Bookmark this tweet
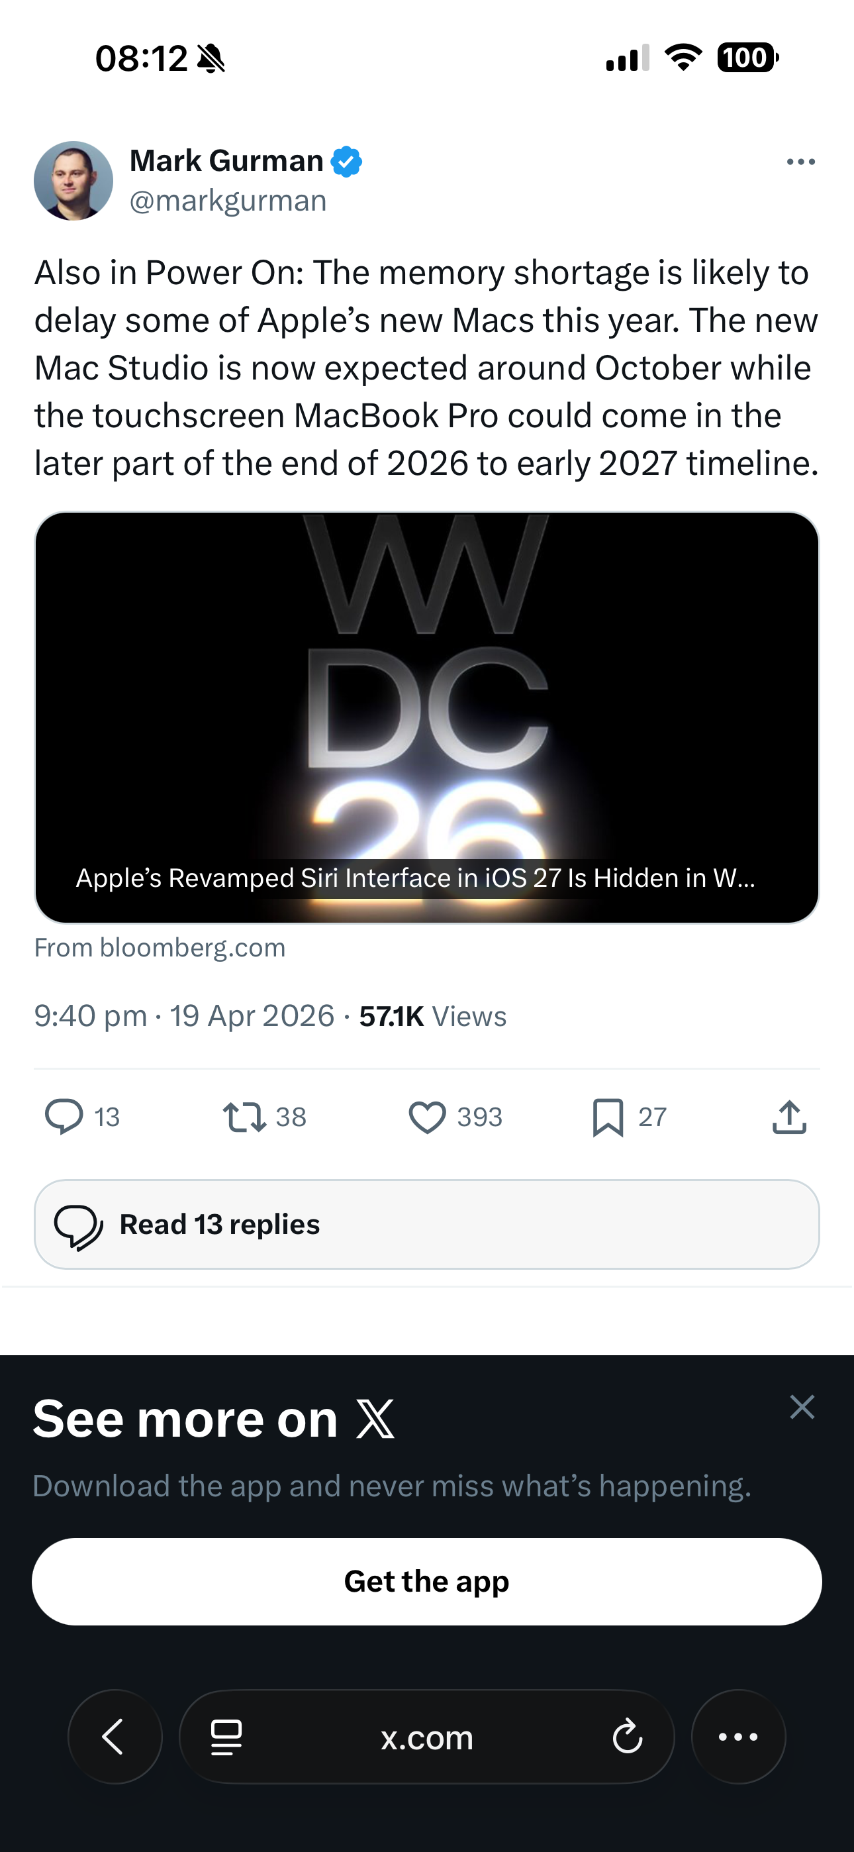 point(608,1117)
